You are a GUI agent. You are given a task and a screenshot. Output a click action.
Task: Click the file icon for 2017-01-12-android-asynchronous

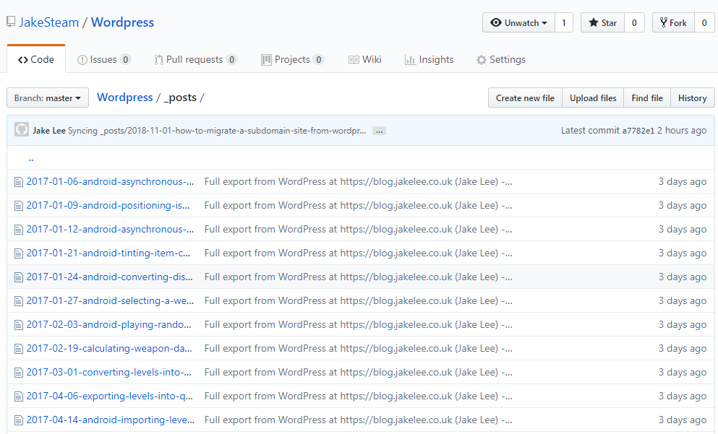[x=18, y=230]
